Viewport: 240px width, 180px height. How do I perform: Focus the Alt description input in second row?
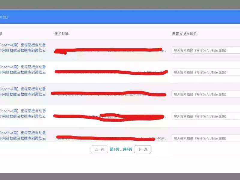206,72
